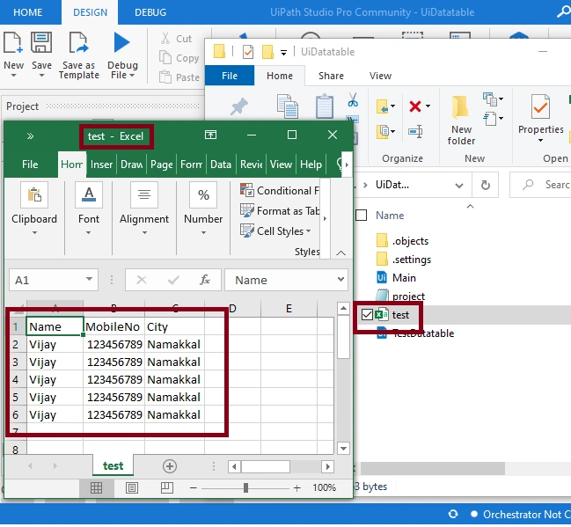
Task: Open Easy access dropdown in Explorer
Action: [493, 119]
